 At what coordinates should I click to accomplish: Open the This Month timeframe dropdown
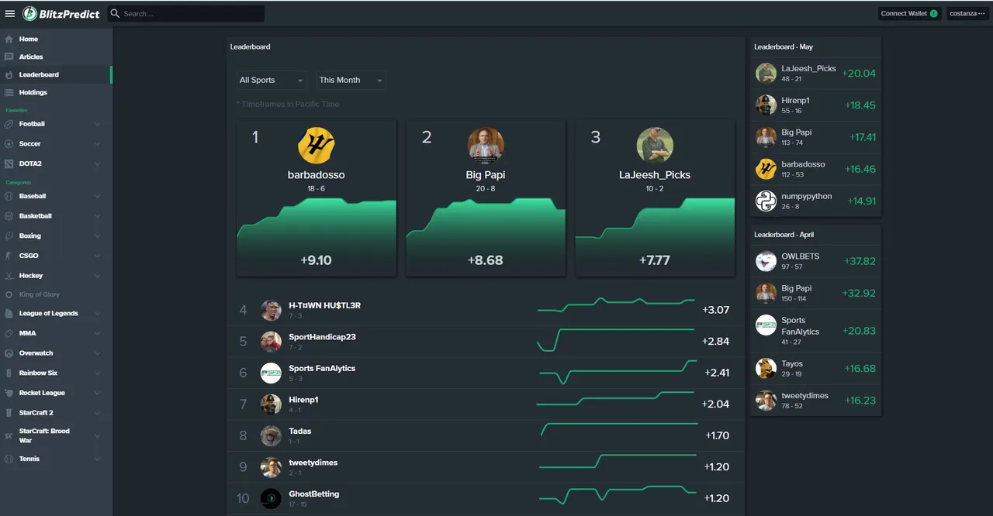351,80
